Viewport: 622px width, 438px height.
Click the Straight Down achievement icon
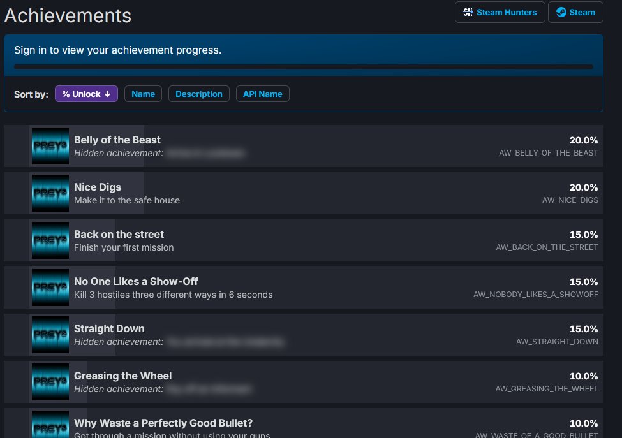pyautogui.click(x=50, y=335)
